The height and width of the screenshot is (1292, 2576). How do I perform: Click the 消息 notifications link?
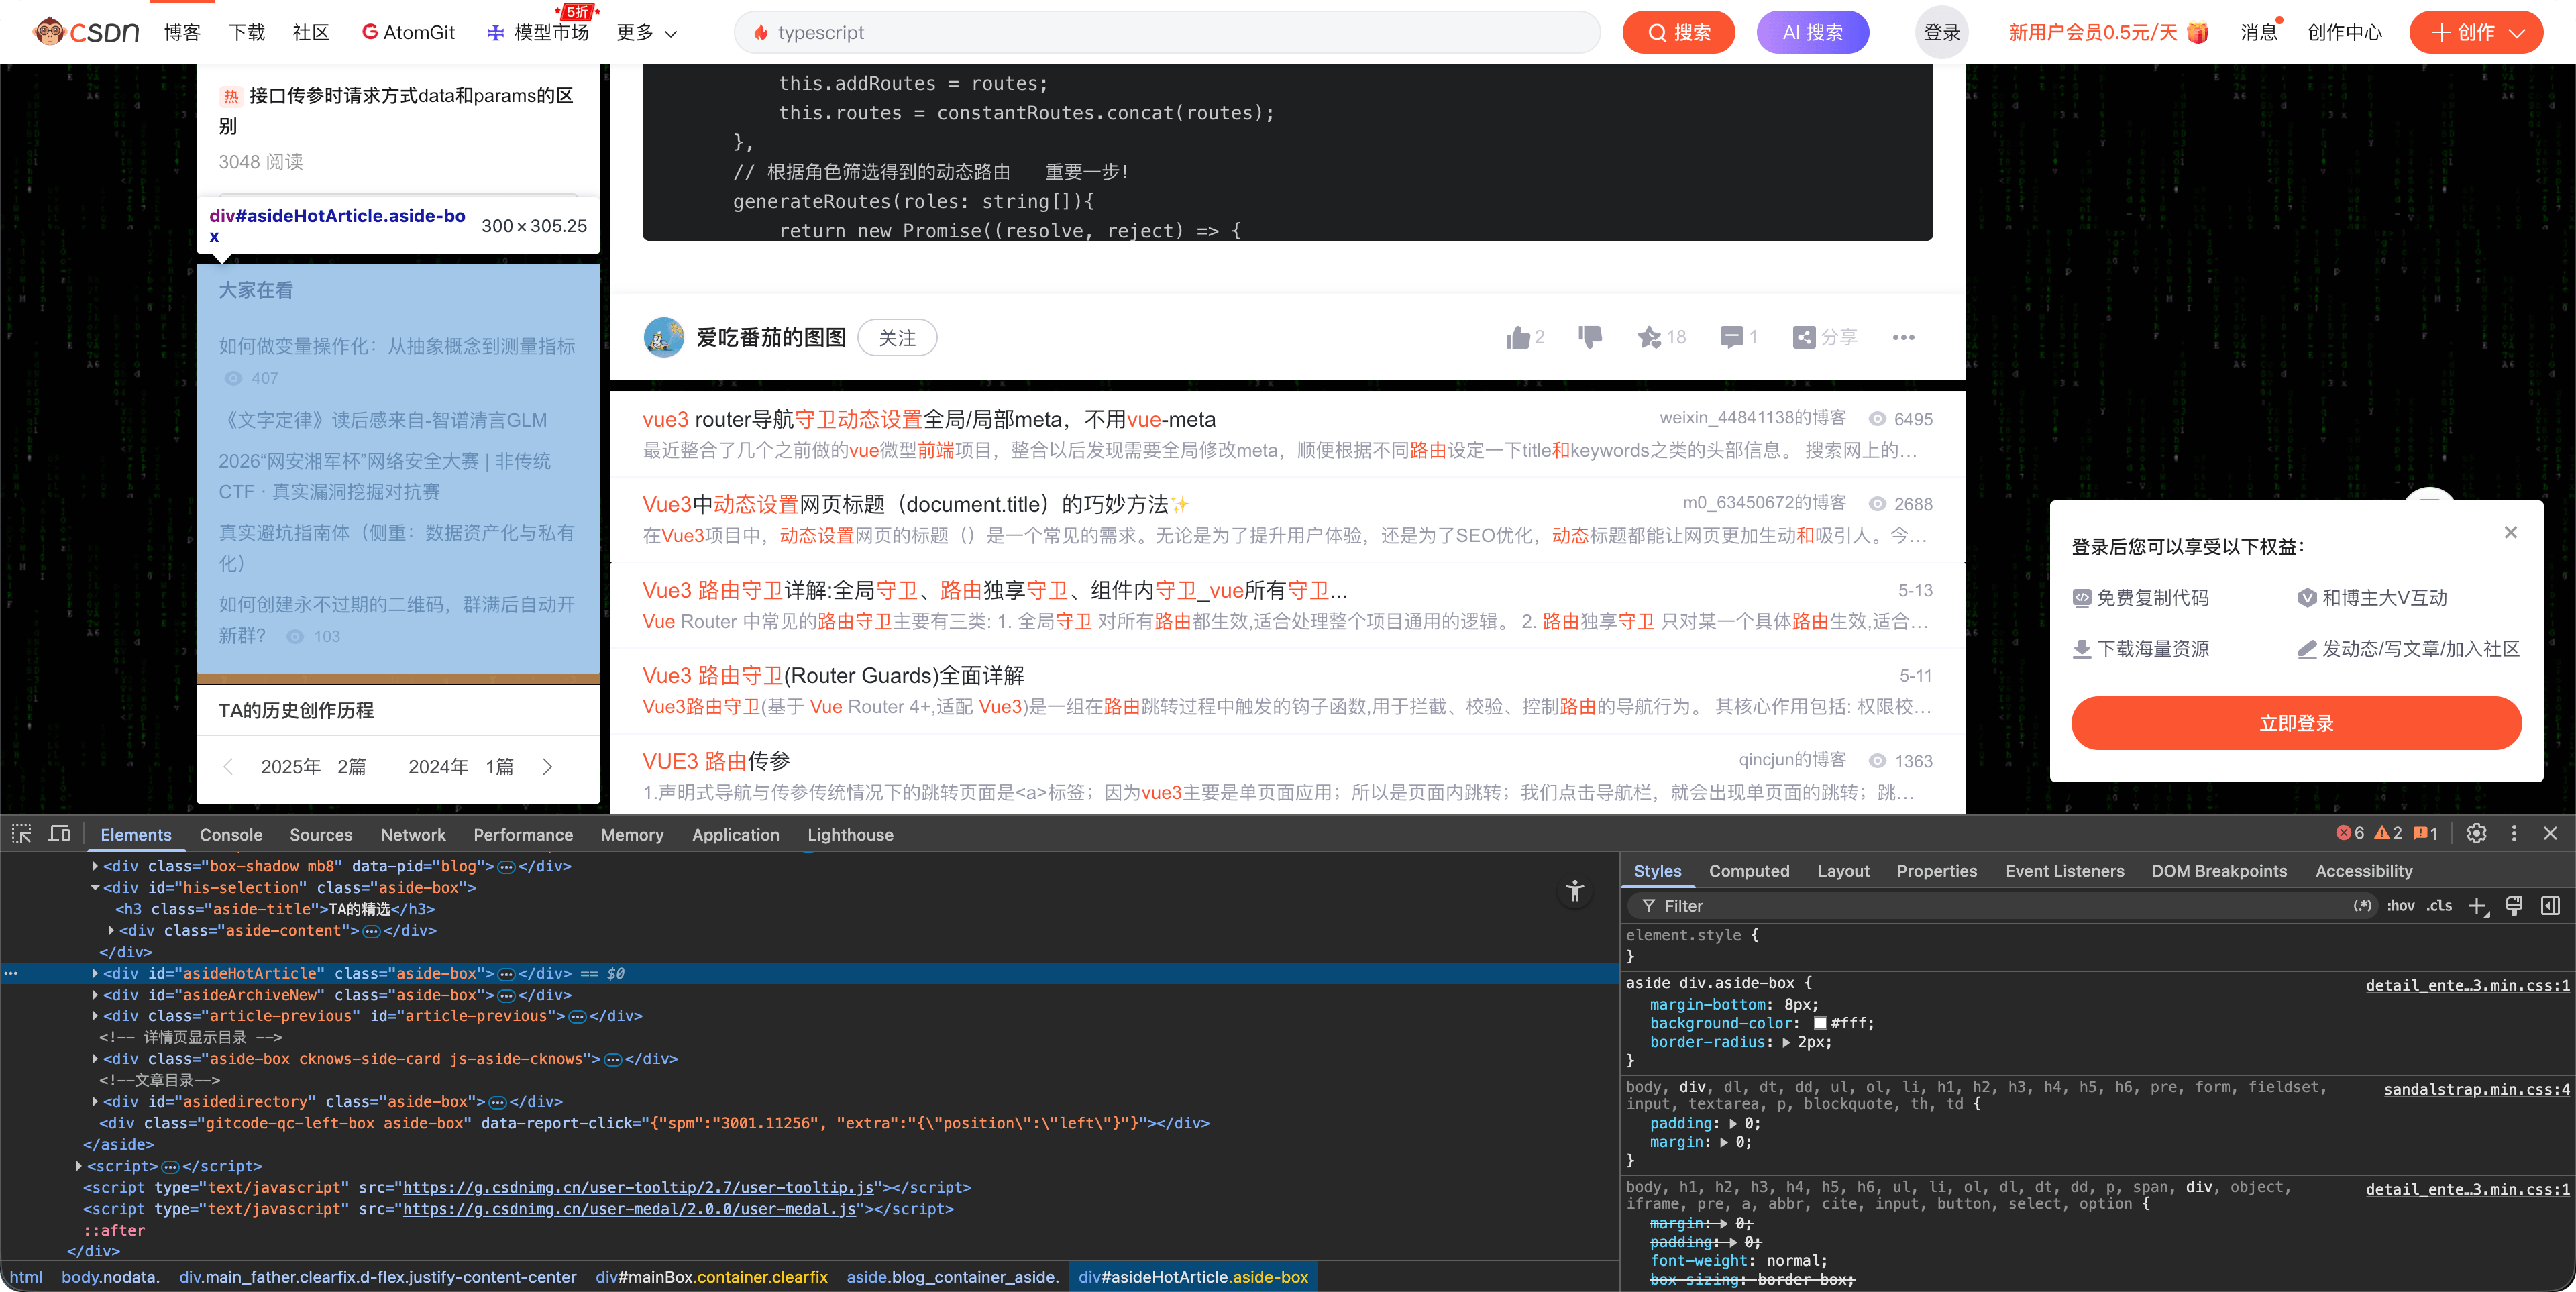pyautogui.click(x=2258, y=32)
